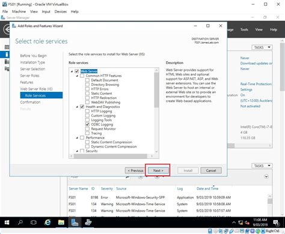
Task: Click the role services horizontal scrollbar
Action: pyautogui.click(x=111, y=156)
